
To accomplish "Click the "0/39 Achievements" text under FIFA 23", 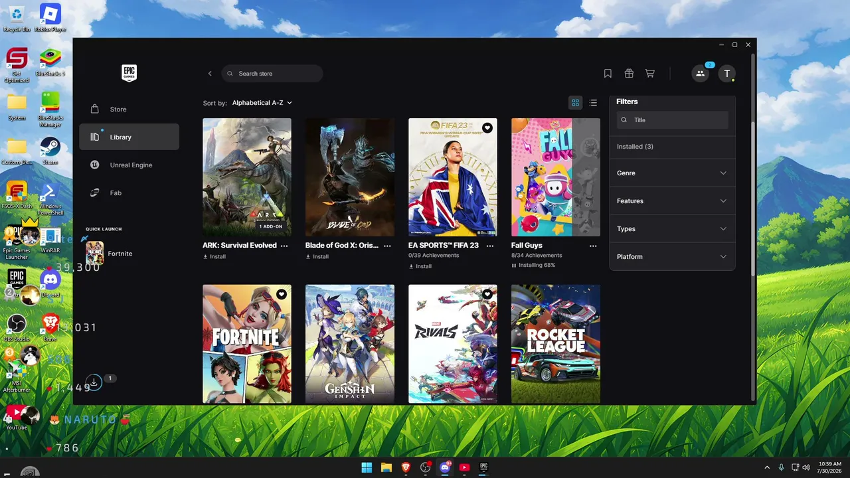I will [x=434, y=256].
